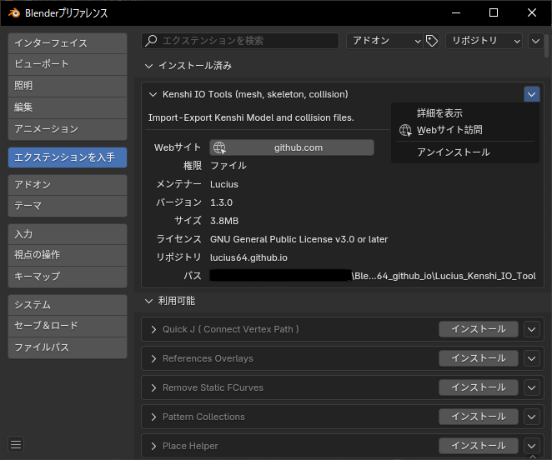The height and width of the screenshot is (460, 552).
Task: Click globe icon on github.com button
Action: coord(219,147)
